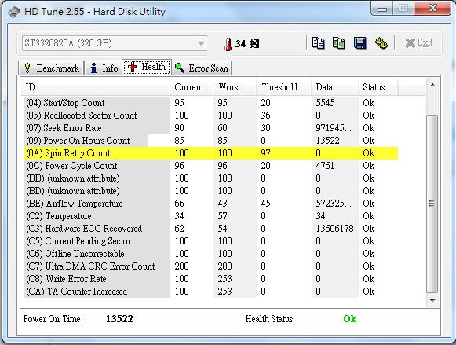This screenshot has width=456, height=345.
Task: Click the Data column header
Action: pyautogui.click(x=334, y=87)
